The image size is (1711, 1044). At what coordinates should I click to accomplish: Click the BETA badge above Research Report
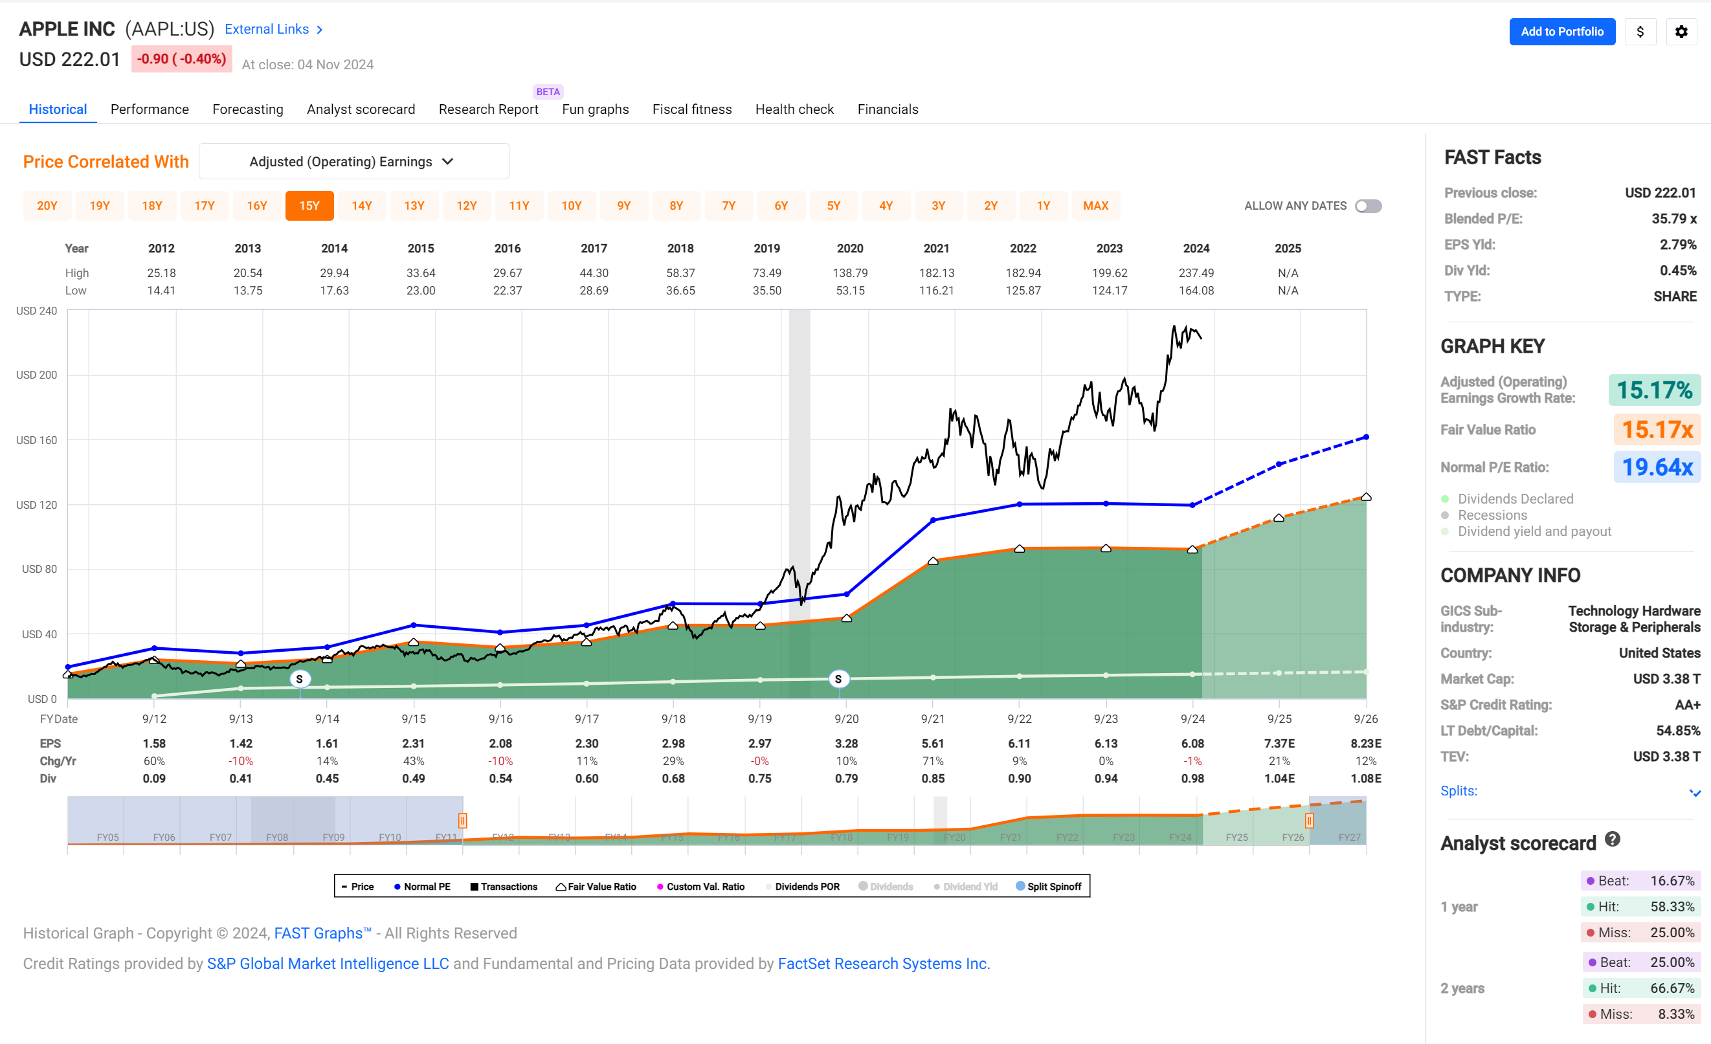click(x=548, y=92)
